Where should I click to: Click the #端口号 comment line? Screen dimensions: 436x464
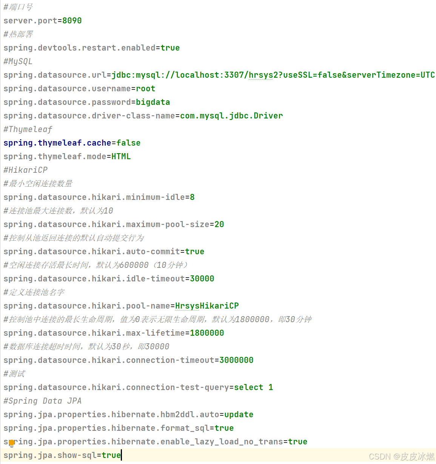point(18,7)
